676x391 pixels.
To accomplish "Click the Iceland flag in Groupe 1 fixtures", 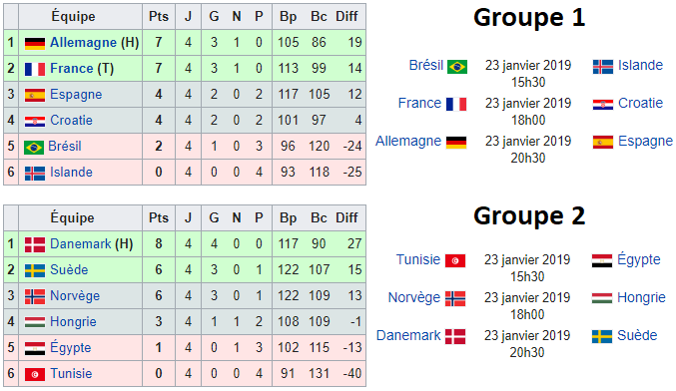I will (603, 67).
